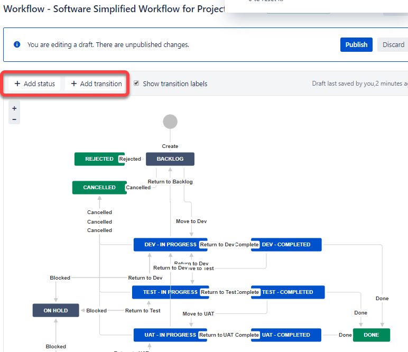The image size is (408, 352).
Task: Click Add transition button
Action: click(x=96, y=84)
